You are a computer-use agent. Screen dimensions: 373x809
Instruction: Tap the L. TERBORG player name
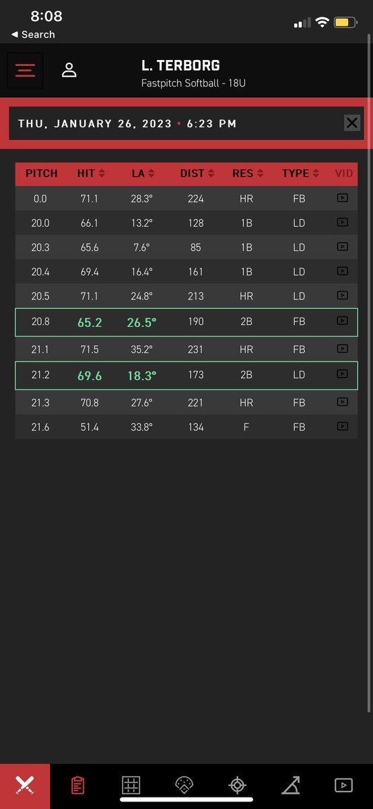click(x=180, y=65)
